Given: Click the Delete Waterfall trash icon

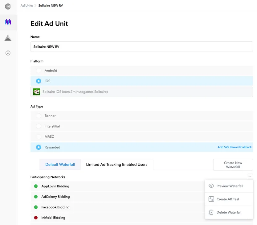Looking at the screenshot, I should click(211, 212).
